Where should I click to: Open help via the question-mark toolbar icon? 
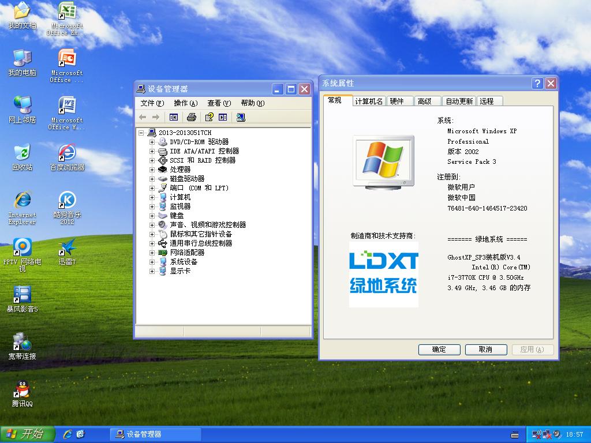209,118
